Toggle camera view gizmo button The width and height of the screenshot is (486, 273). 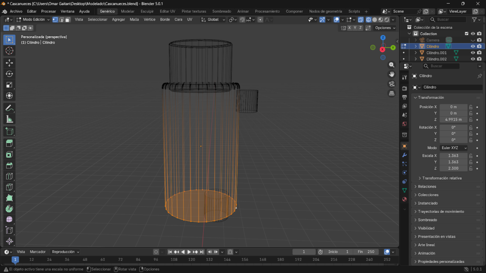[x=392, y=84]
